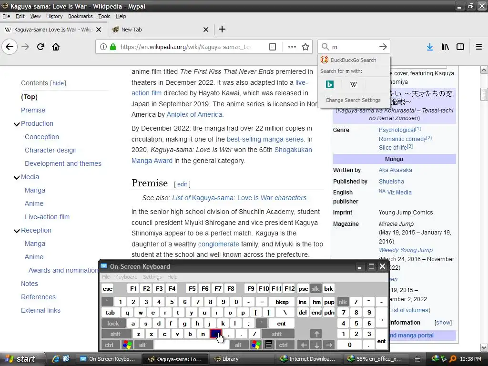Open the conglomerate article link
Screen dimensions: 488x366
218,244
